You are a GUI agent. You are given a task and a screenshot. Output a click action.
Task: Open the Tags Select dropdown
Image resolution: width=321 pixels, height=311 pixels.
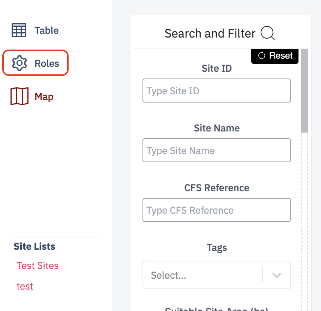202,275
